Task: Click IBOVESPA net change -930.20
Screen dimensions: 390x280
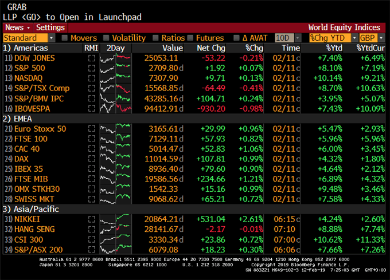Action: click(x=211, y=109)
